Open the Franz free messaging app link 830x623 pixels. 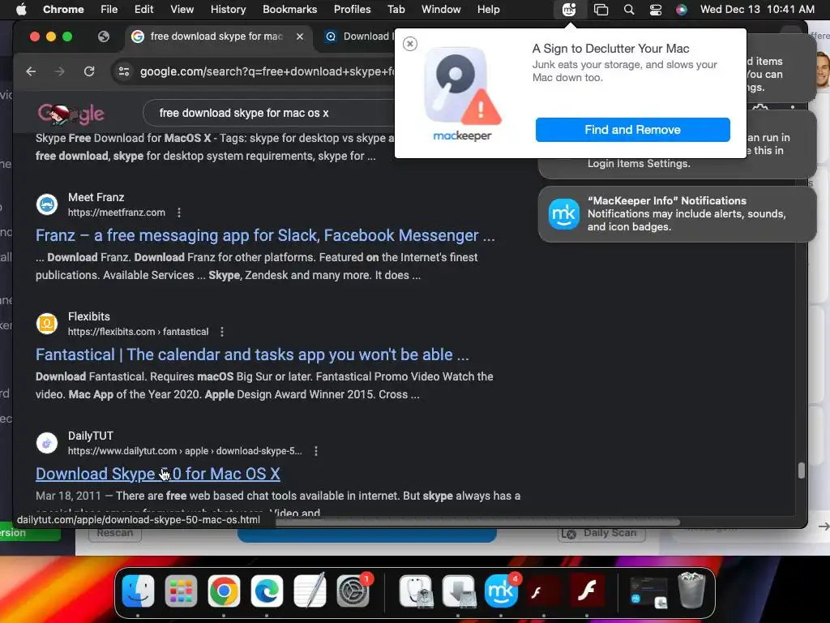265,235
